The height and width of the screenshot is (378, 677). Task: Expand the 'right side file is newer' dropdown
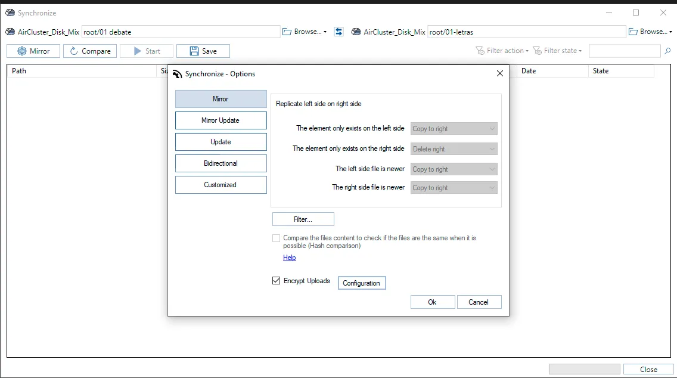tap(454, 188)
